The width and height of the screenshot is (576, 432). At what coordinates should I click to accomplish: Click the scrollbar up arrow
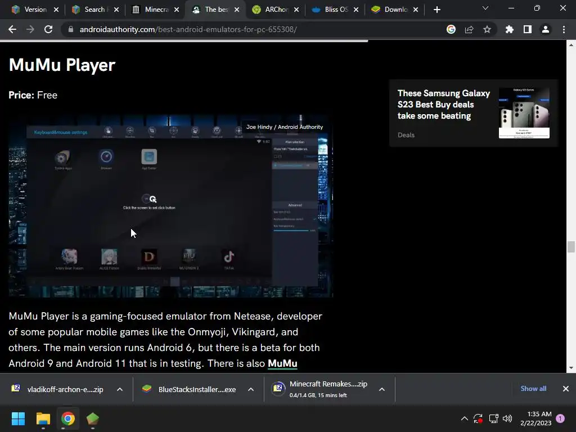pos(571,45)
